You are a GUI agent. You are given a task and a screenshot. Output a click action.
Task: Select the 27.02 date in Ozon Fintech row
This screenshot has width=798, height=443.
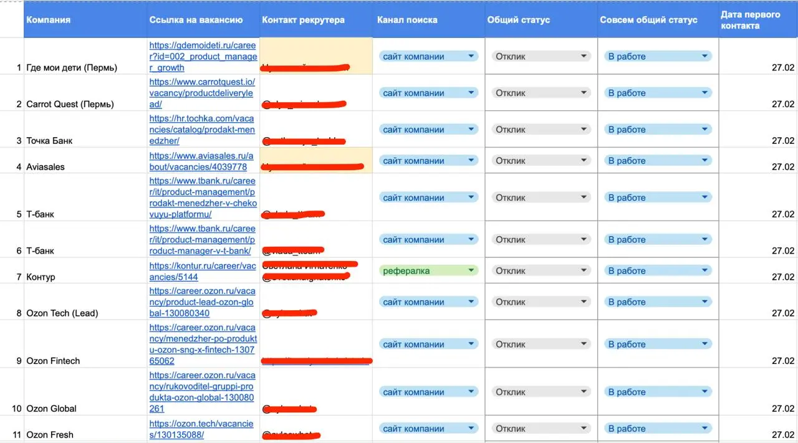(757, 345)
